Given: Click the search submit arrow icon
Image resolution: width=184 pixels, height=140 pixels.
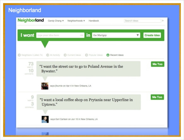Looking at the screenshot, I should pos(163,21).
